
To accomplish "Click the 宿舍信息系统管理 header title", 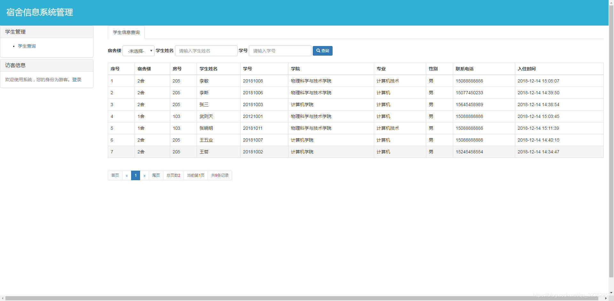I will pyautogui.click(x=40, y=12).
